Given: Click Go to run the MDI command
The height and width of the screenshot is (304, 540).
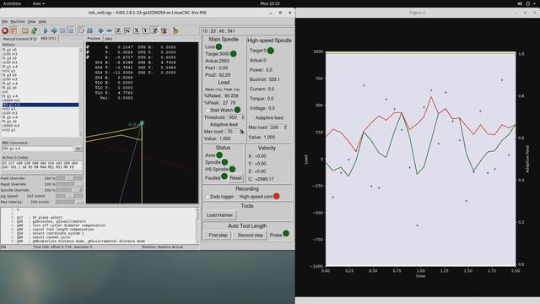Looking at the screenshot, I should [x=78, y=149].
